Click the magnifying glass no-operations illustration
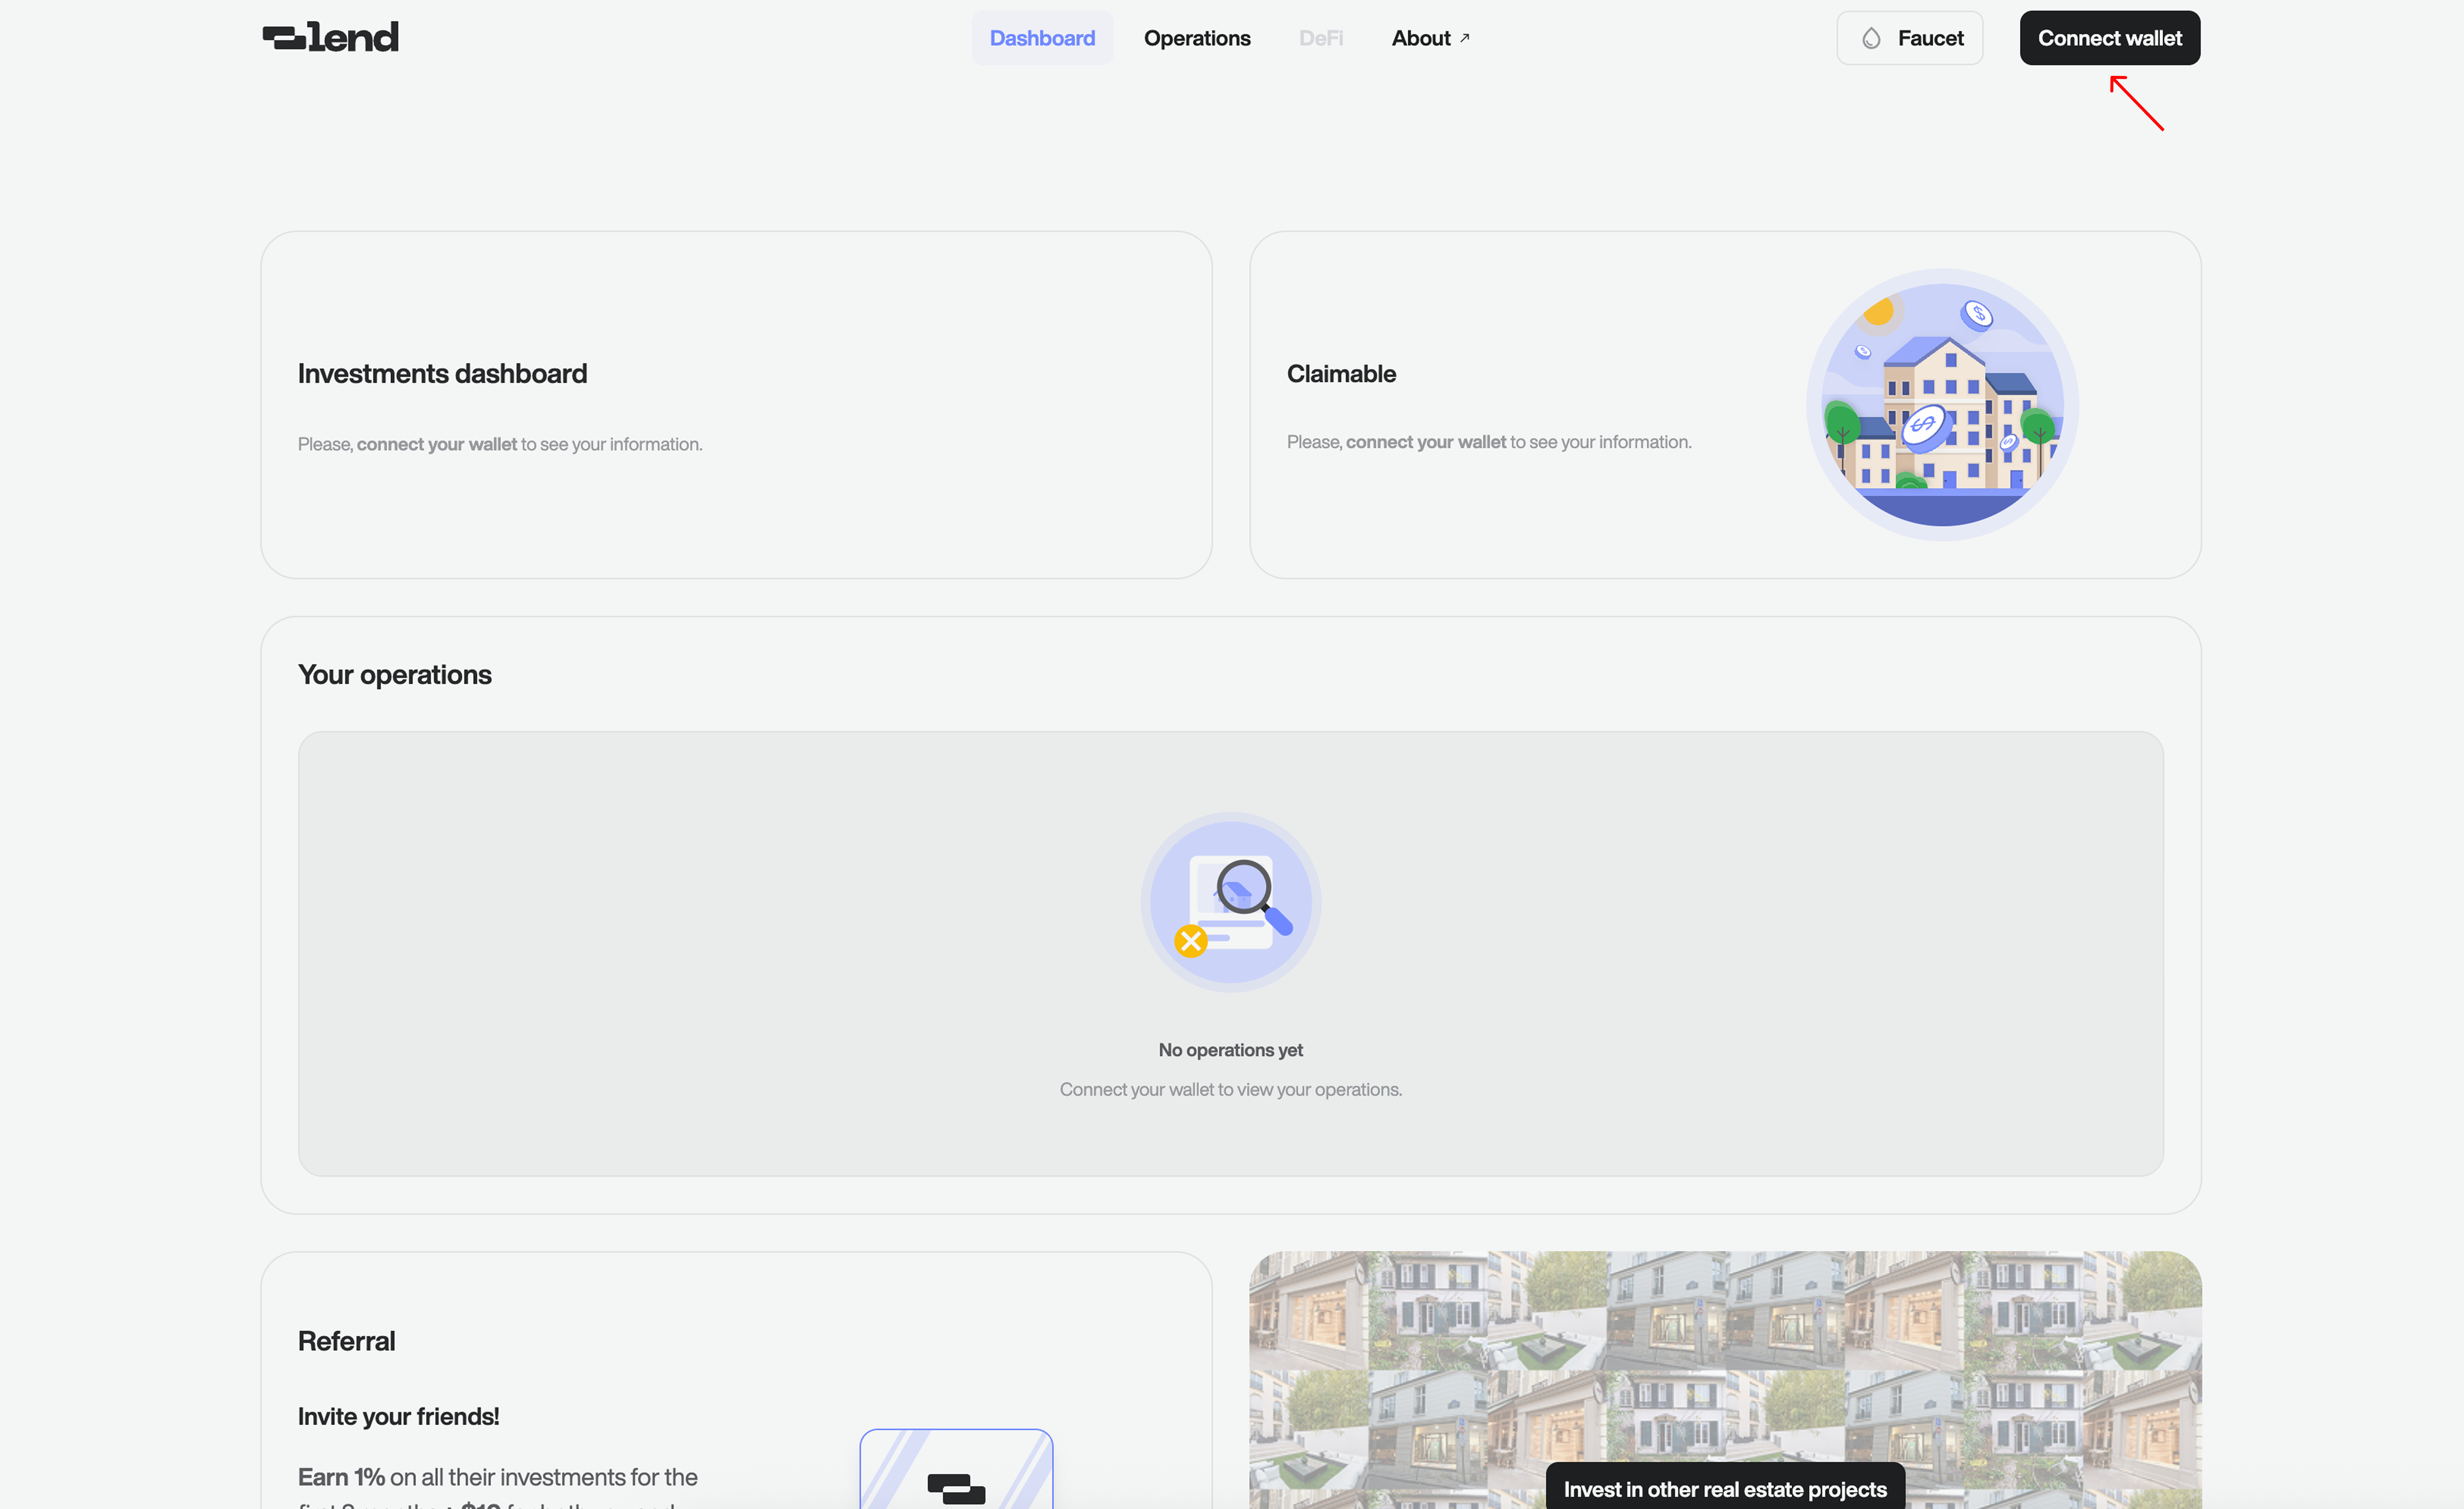The width and height of the screenshot is (2464, 1509). pos(1231,901)
